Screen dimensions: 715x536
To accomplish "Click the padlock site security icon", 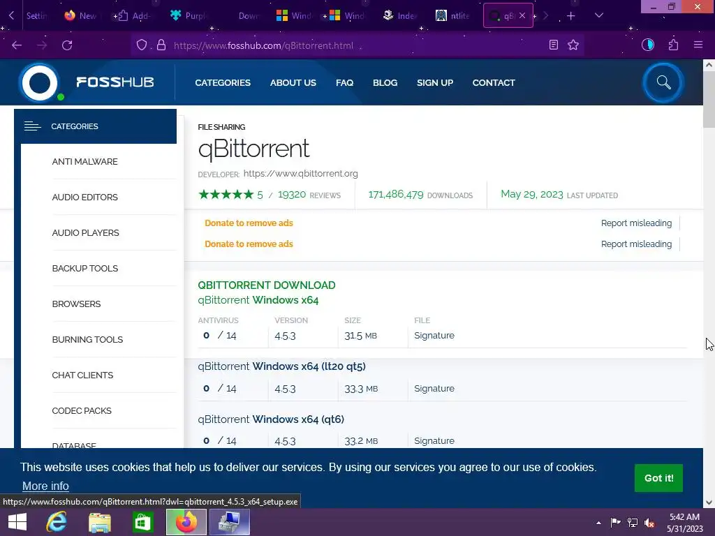I will (x=161, y=45).
